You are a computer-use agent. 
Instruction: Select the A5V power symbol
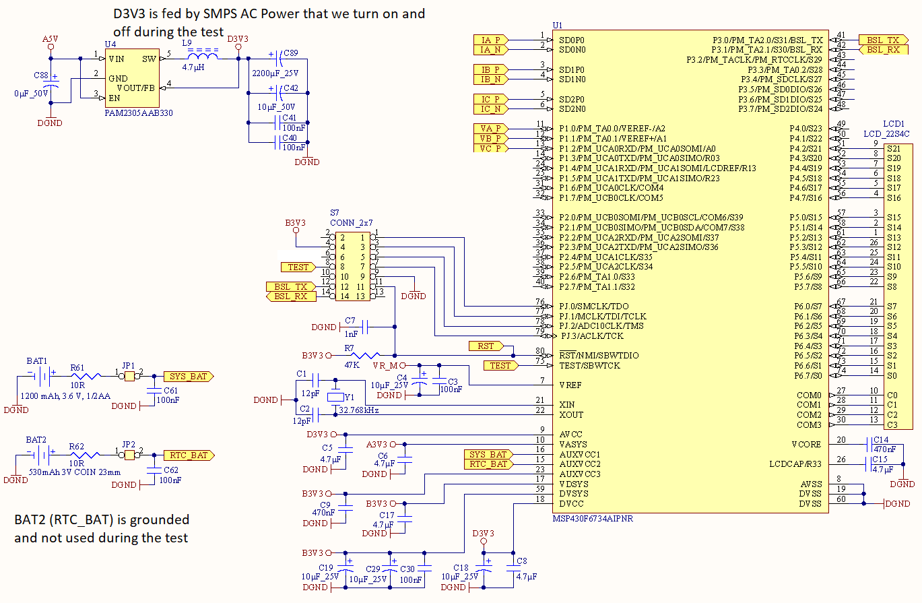point(50,42)
